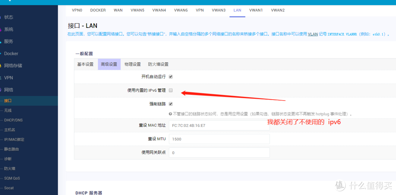
Task: Open 主机名 sidebar submenu item
Action: point(10,130)
